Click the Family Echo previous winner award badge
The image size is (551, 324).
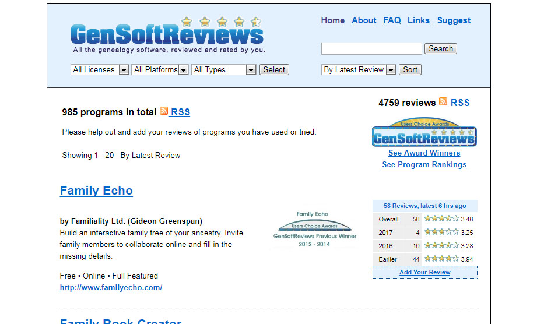pyautogui.click(x=314, y=229)
